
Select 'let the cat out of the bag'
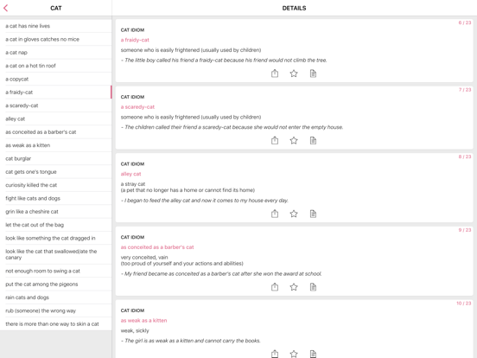(56, 225)
